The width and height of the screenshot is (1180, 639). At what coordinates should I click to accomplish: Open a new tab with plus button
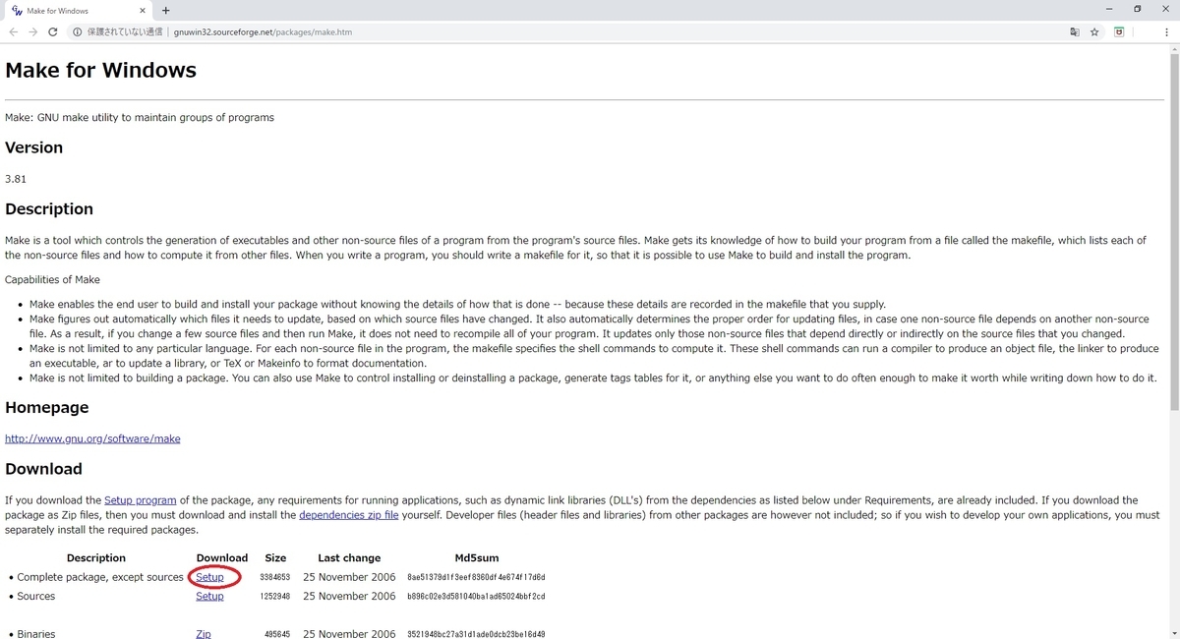[x=165, y=11]
